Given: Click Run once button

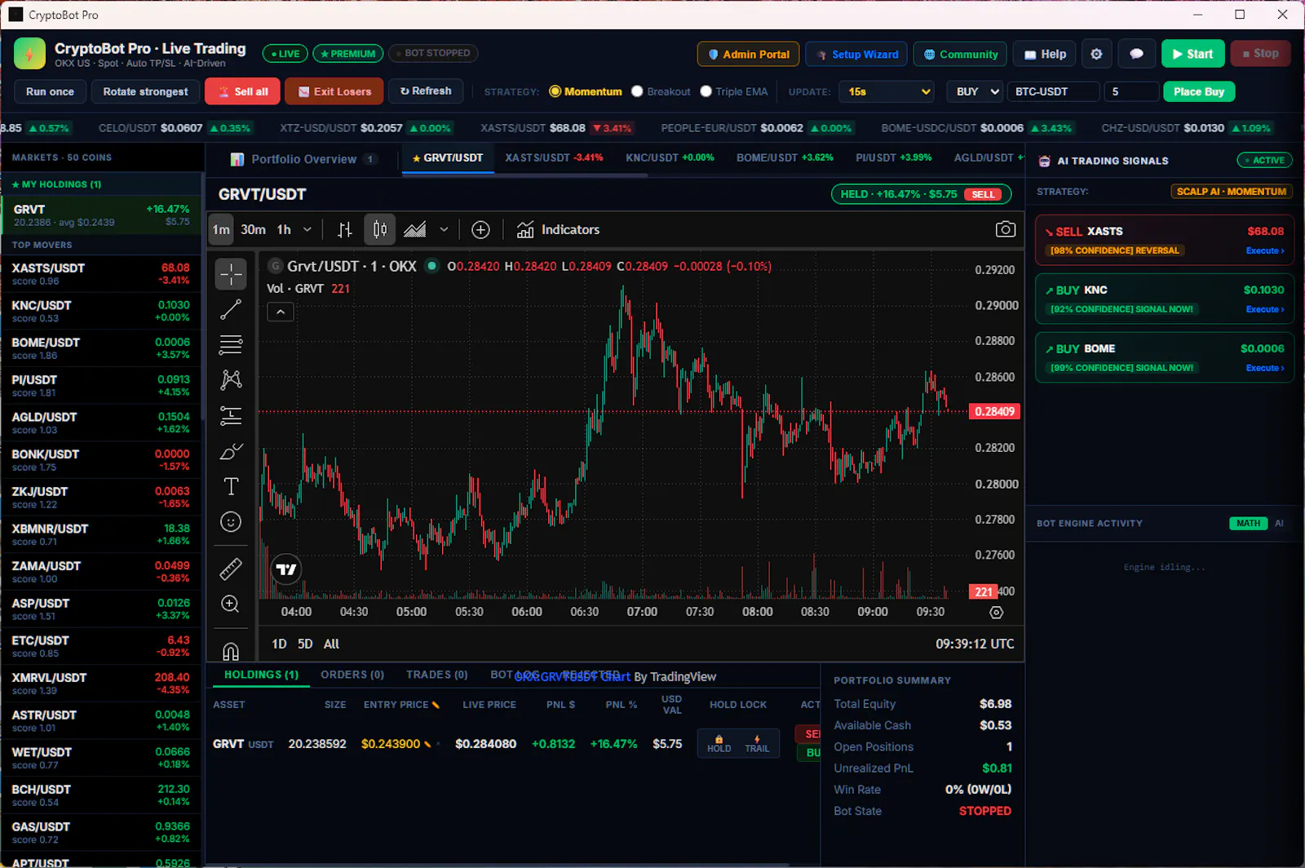Looking at the screenshot, I should pyautogui.click(x=50, y=91).
